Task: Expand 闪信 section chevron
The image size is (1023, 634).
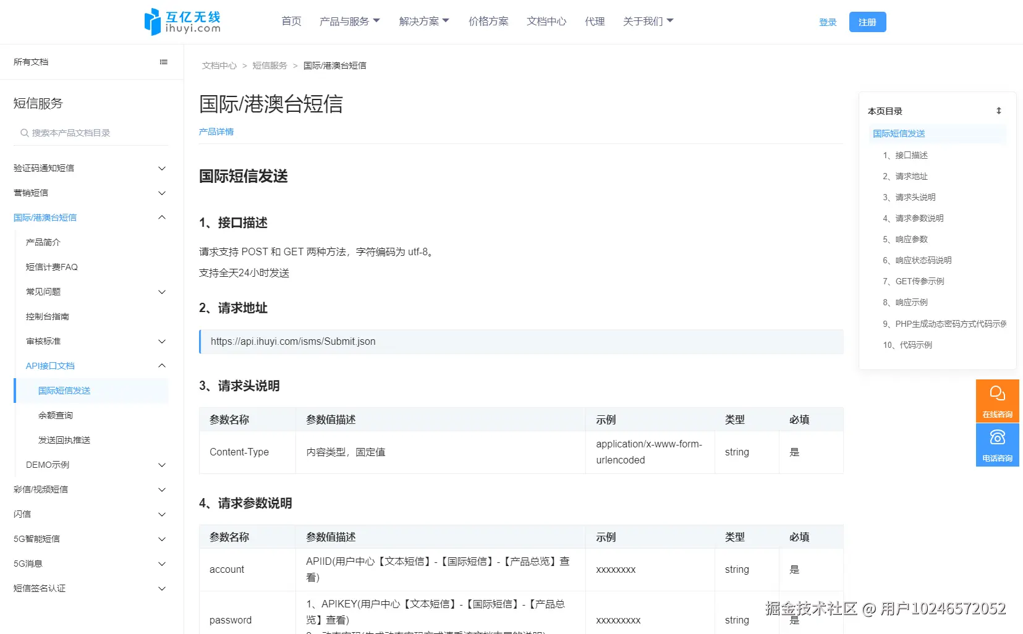Action: pos(162,514)
